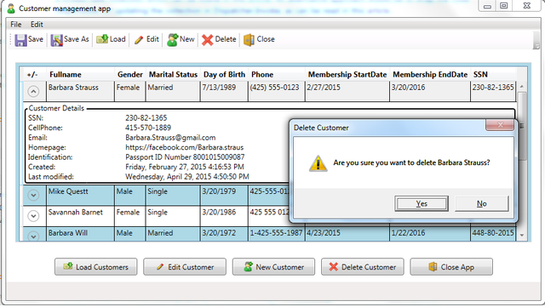Click phone cell 1-425-555-1987
This screenshot has width=545, height=307.
(276, 233)
